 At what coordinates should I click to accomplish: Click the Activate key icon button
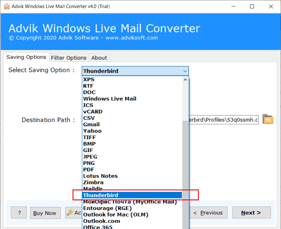click(x=73, y=213)
